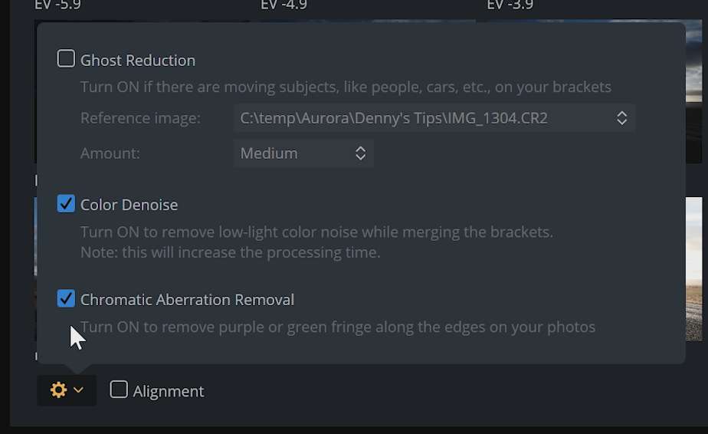Open the IMG_1304.CR2 reference image dropdown
The image size is (708, 434).
point(434,118)
